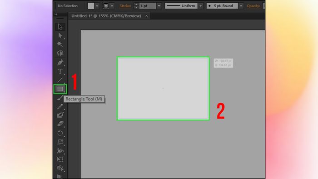Select the Line Segment tool
318x179 pixels.
tap(60, 80)
